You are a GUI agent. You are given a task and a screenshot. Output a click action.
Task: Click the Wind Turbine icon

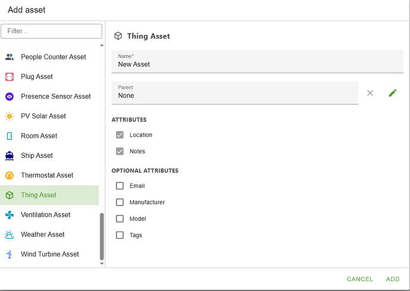(x=10, y=254)
